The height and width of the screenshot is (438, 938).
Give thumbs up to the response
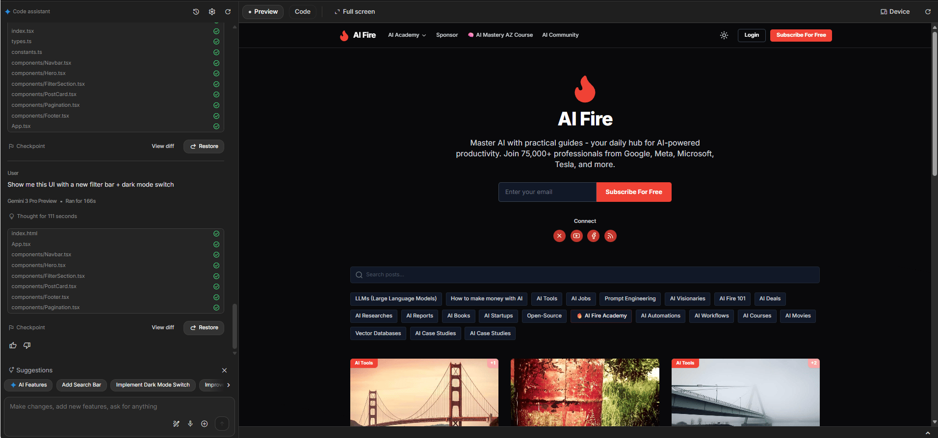(x=13, y=345)
